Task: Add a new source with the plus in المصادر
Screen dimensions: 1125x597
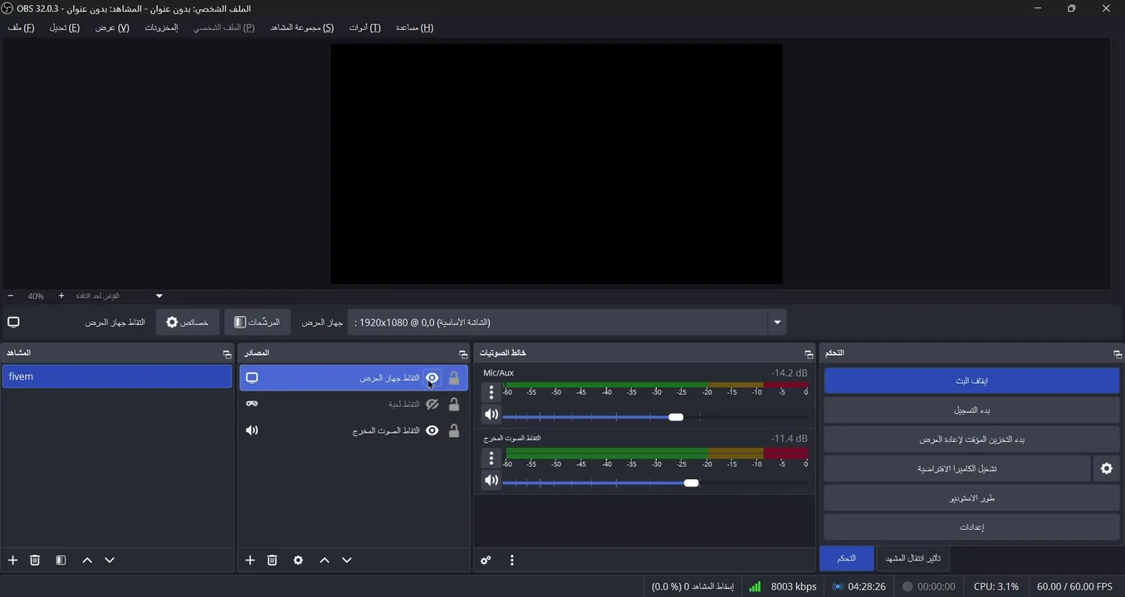Action: click(x=250, y=561)
